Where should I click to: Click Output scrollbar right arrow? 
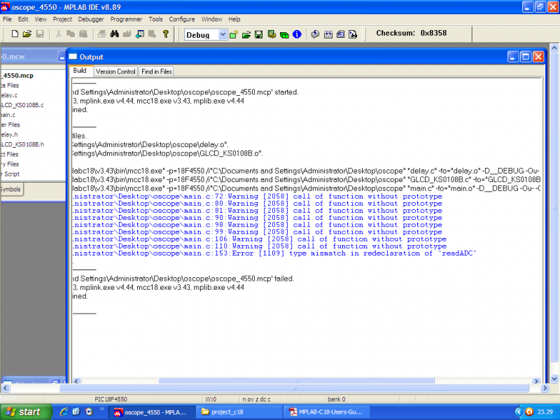(x=535, y=381)
